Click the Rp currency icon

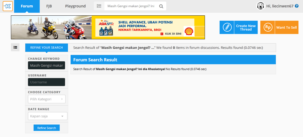tap(268, 27)
